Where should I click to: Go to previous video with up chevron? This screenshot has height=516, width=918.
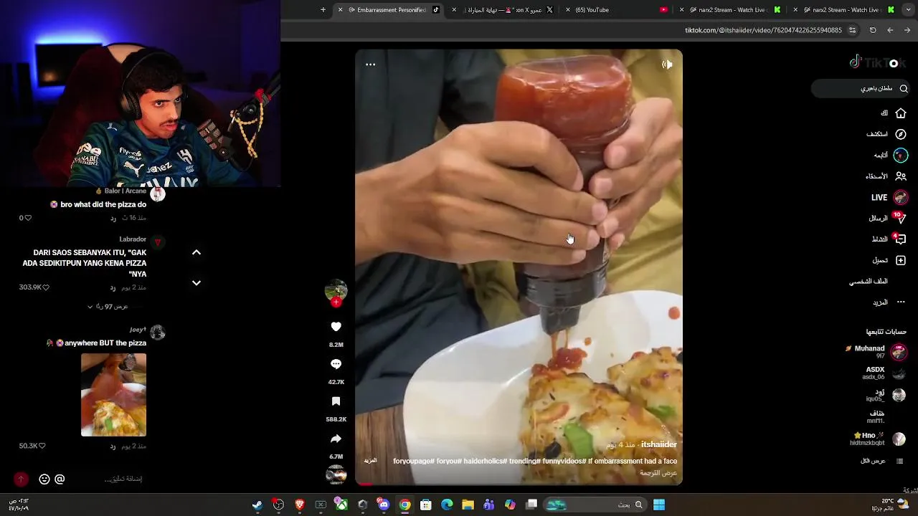point(197,252)
